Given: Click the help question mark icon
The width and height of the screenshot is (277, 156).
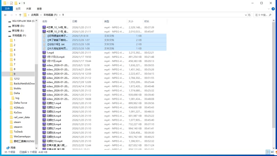Looking at the screenshot, I should click(x=274, y=8).
